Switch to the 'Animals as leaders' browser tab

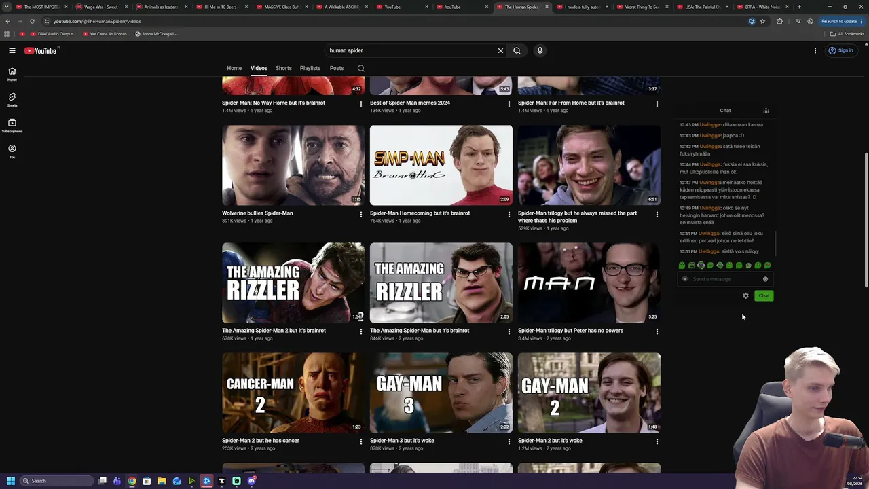click(x=161, y=7)
